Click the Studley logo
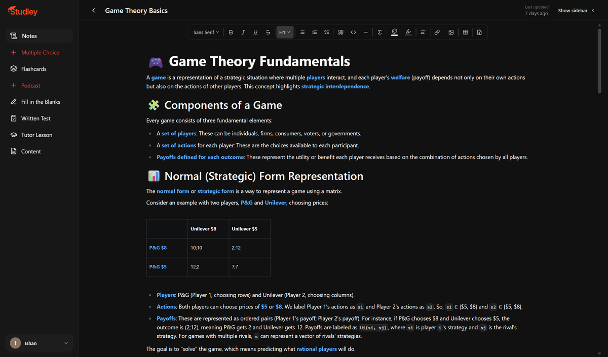 point(23,11)
